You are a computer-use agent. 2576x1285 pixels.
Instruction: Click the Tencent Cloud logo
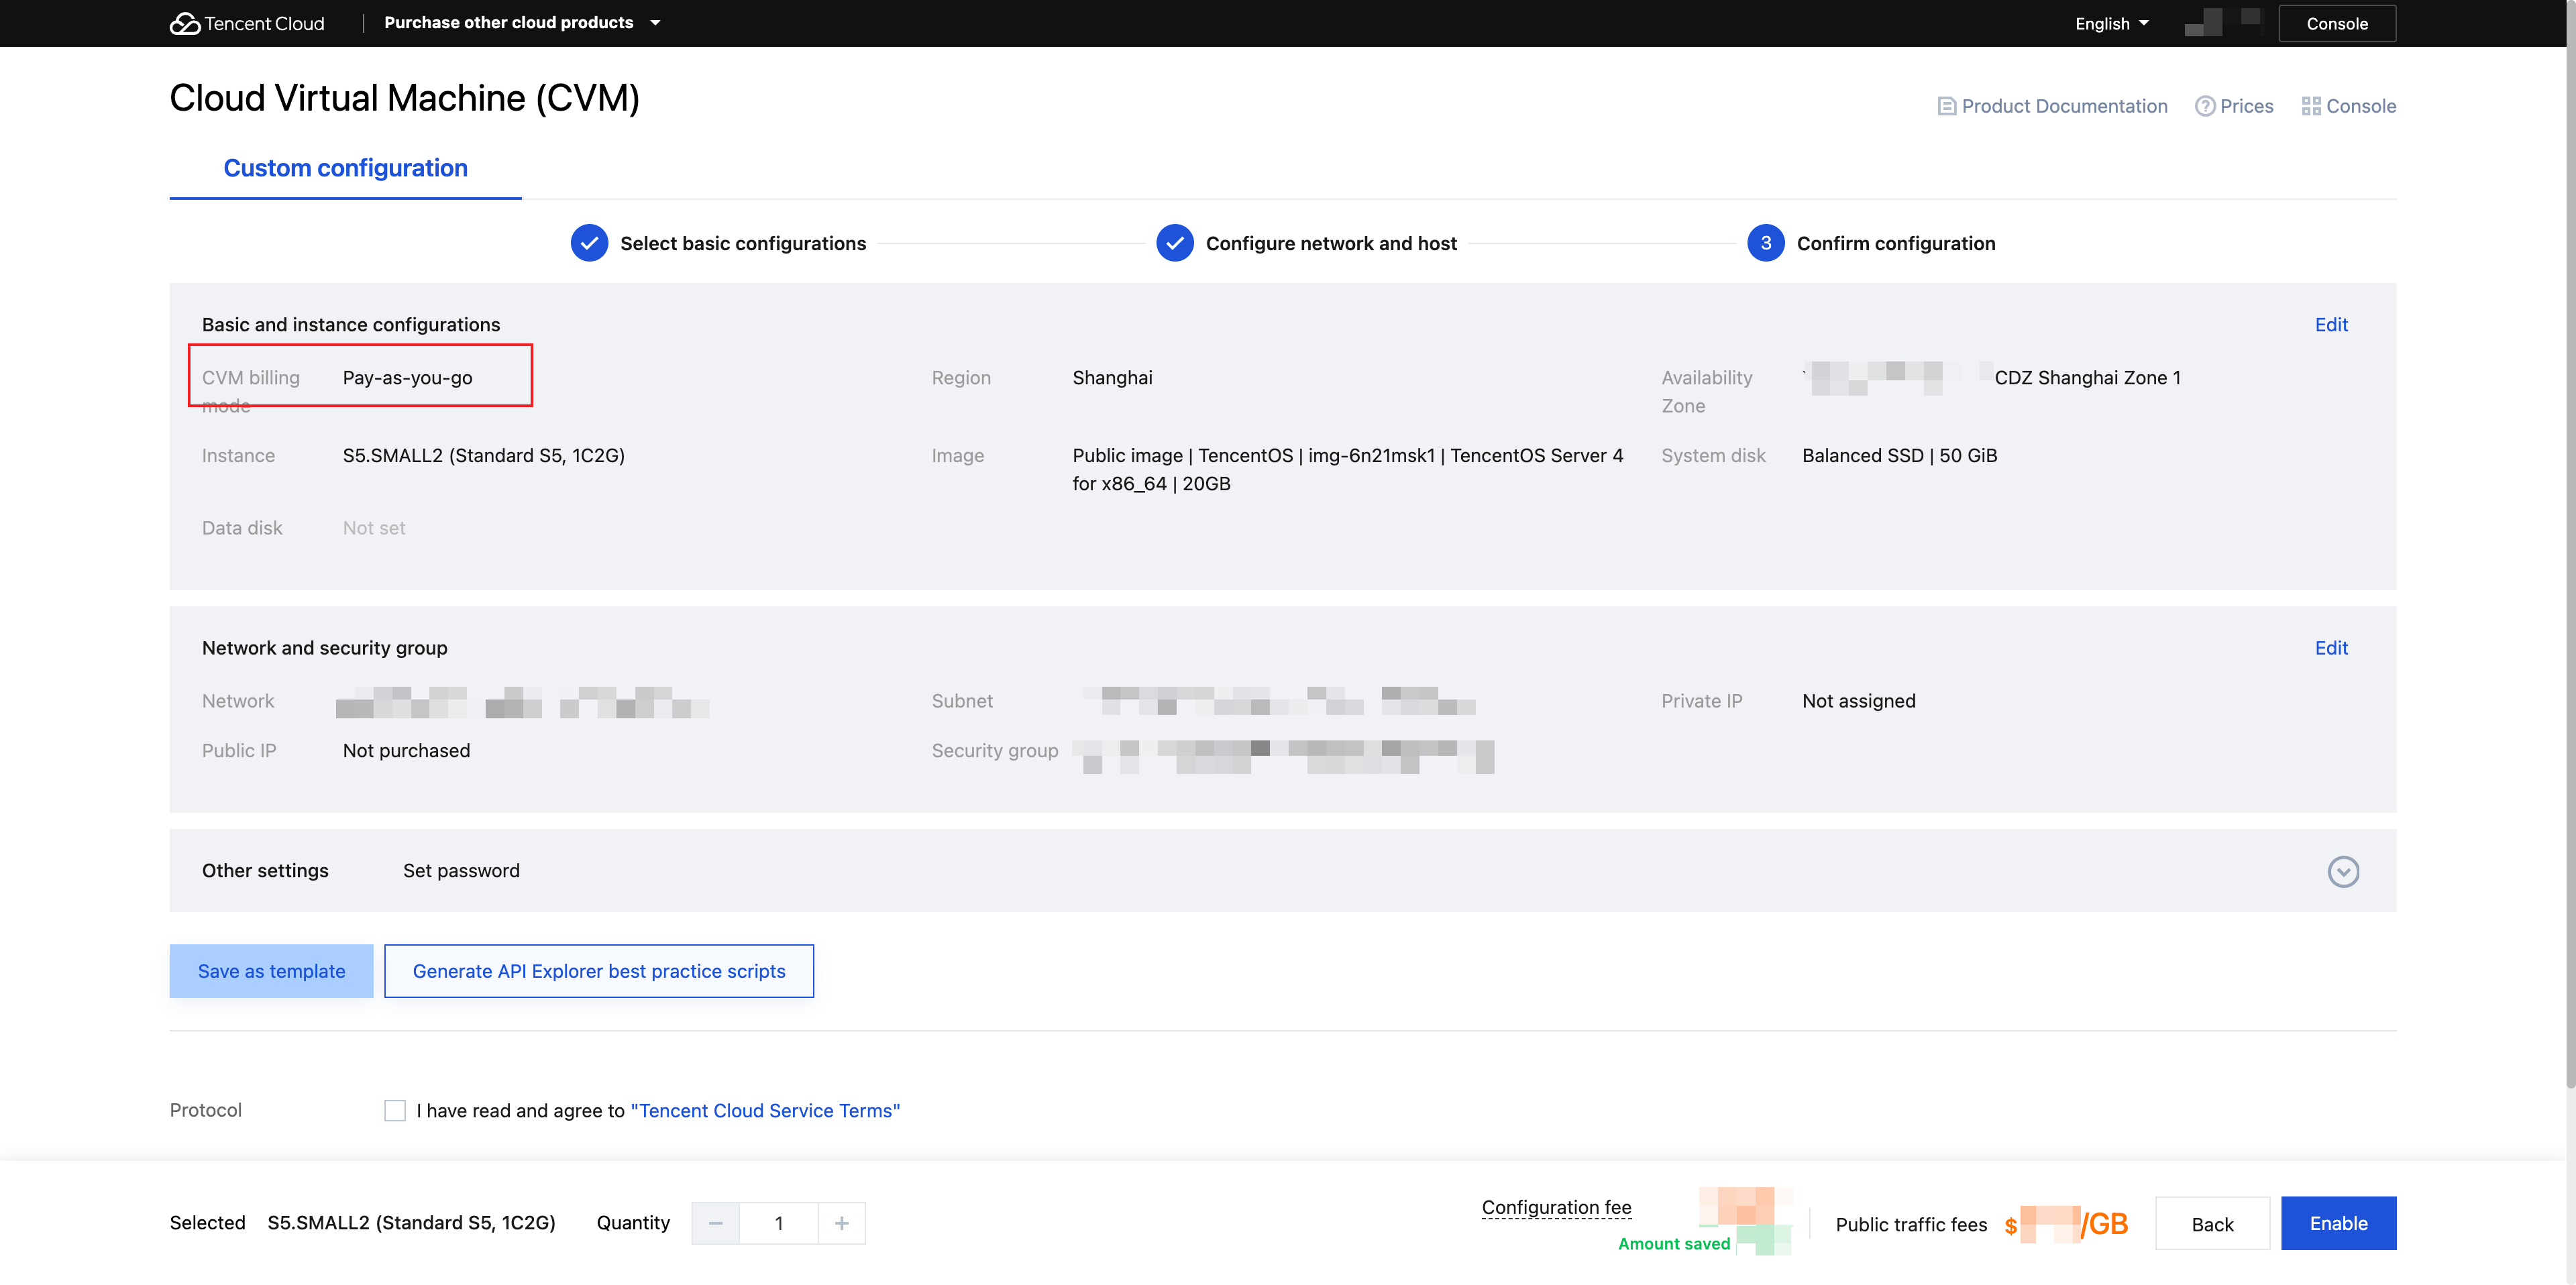247,23
